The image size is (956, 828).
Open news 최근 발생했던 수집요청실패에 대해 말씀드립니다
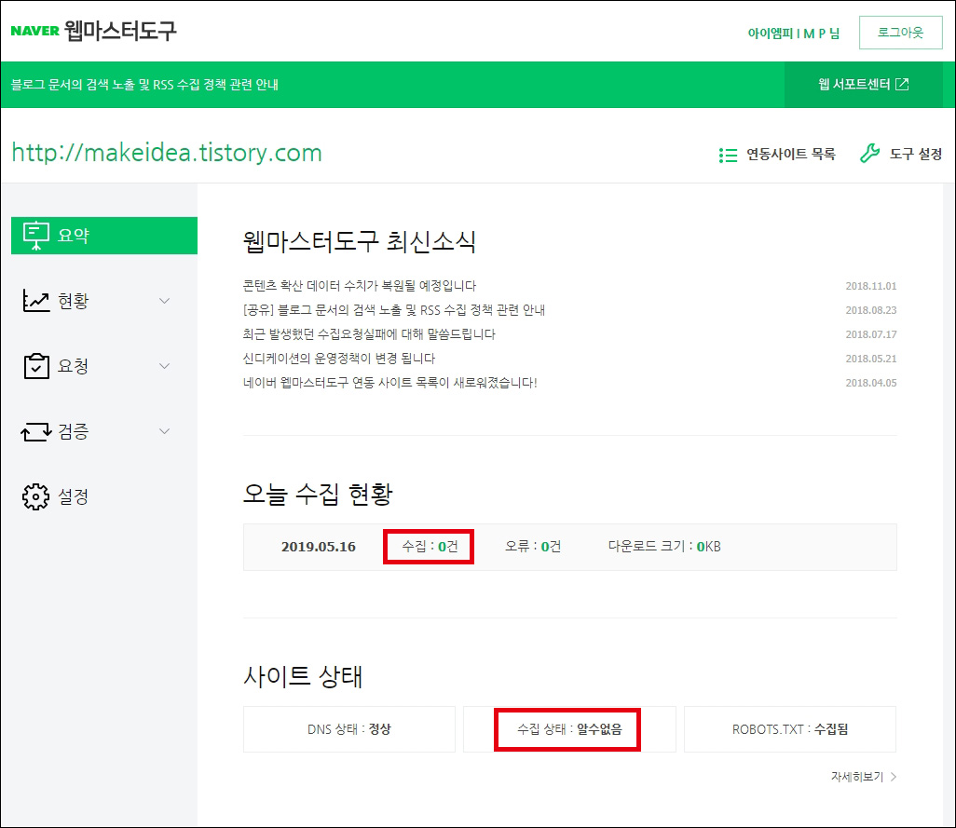369,334
